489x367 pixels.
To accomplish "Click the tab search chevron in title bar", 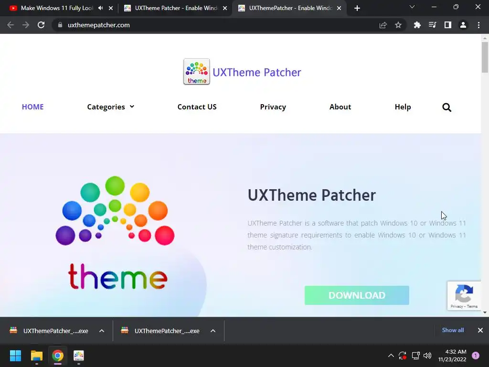I will pyautogui.click(x=412, y=7).
